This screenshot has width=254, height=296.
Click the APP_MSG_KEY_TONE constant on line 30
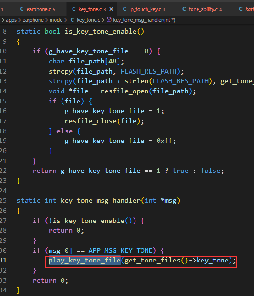point(120,250)
